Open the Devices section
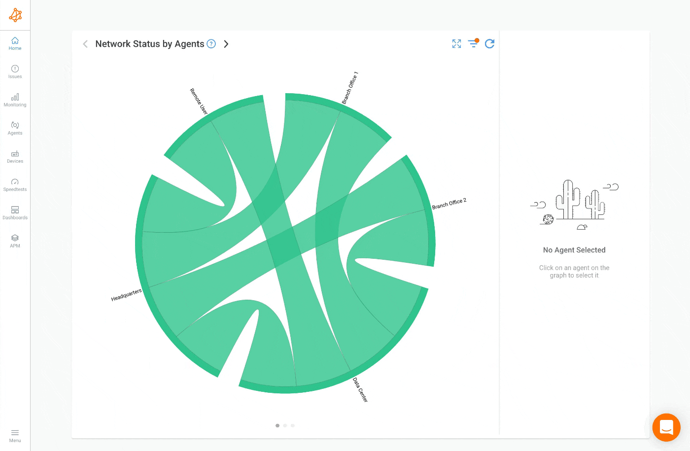The image size is (690, 451). click(x=15, y=156)
